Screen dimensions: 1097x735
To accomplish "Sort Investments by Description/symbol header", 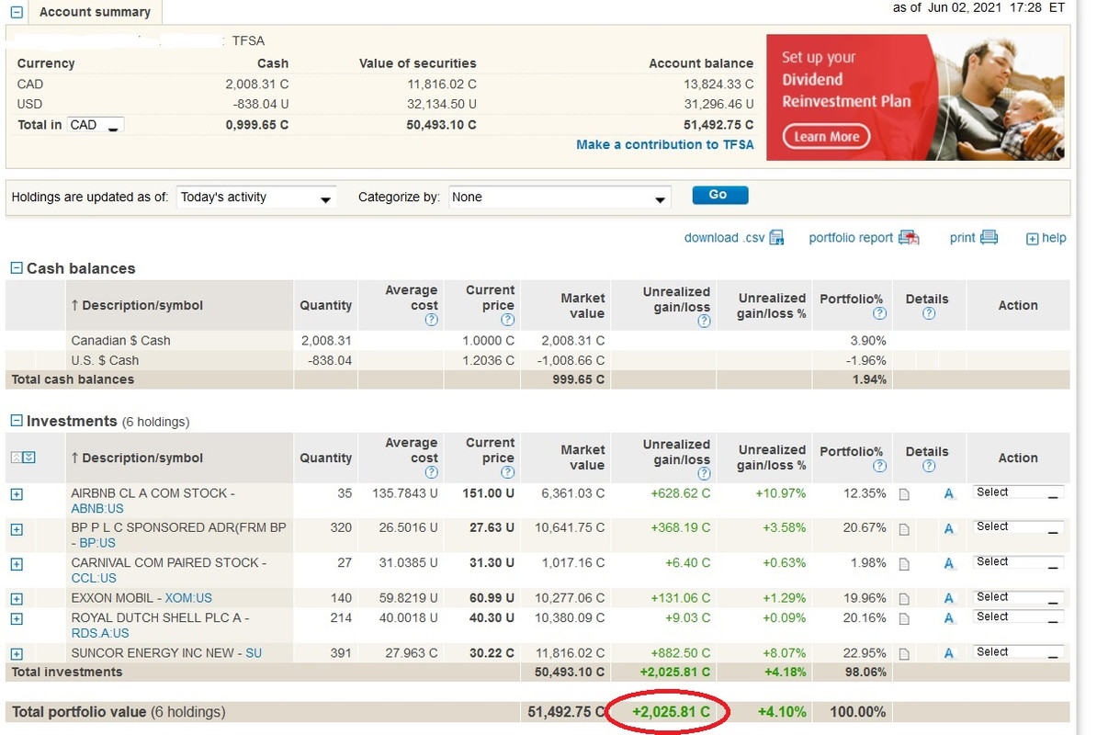I will pyautogui.click(x=137, y=458).
